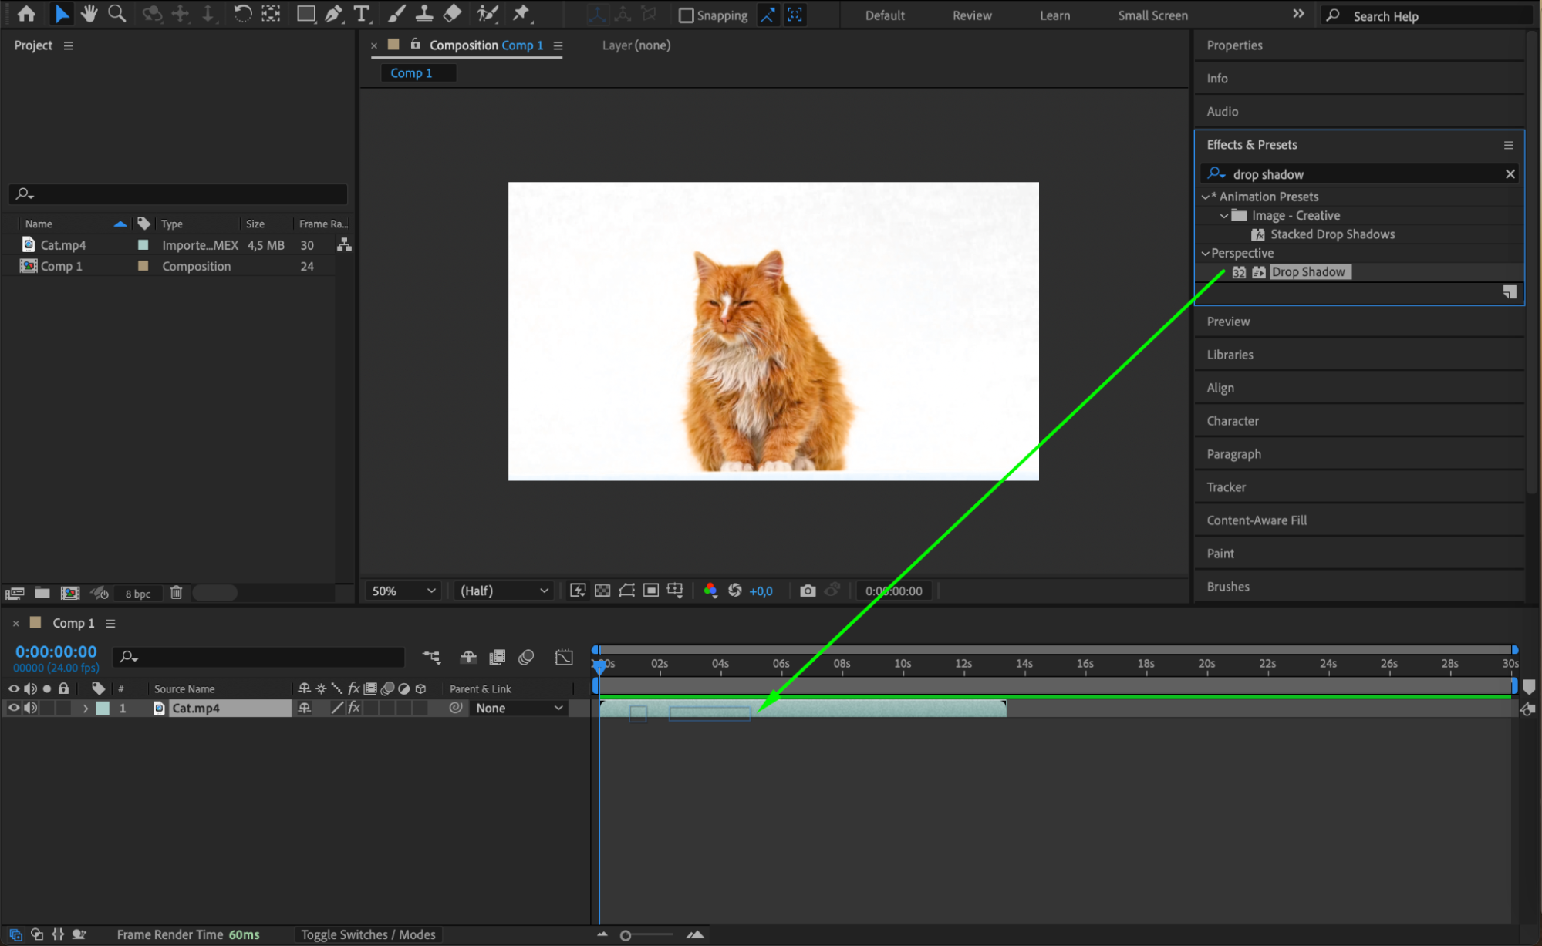Select Cat.mp4 in the Project panel

click(x=63, y=245)
